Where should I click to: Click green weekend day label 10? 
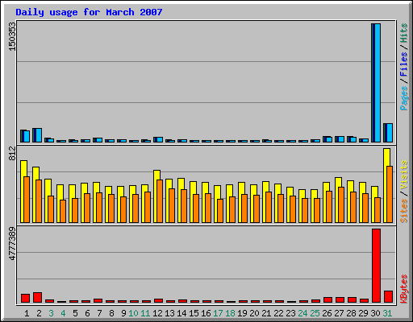pos(133,313)
